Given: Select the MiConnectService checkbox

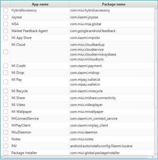Looking at the screenshot, I should 6,118.
